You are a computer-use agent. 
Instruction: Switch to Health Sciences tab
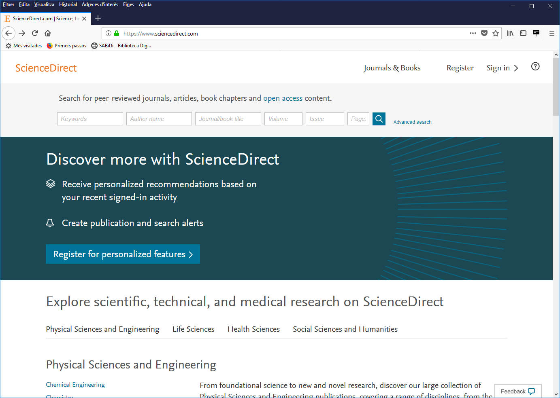pos(253,329)
